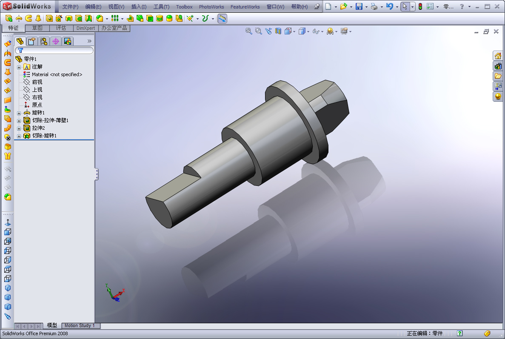The image size is (505, 339).
Task: Switch to the 办公室产品 tab
Action: [x=114, y=28]
